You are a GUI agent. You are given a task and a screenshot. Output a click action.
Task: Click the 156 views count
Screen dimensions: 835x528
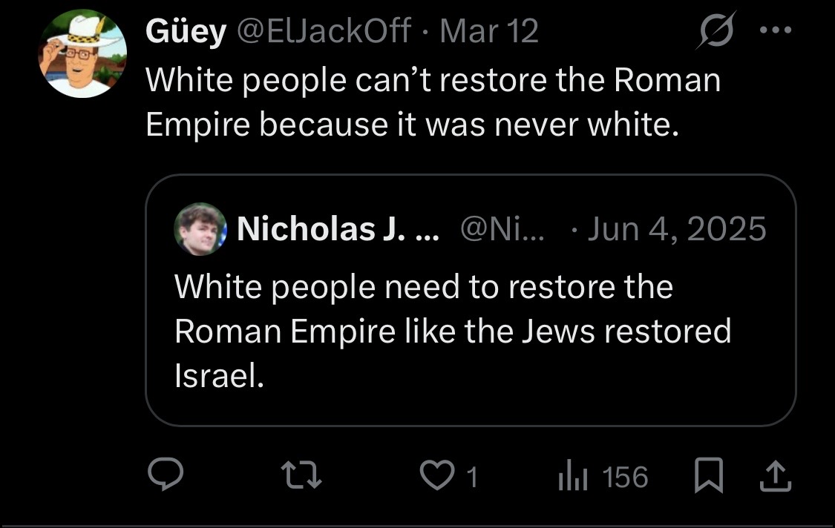point(626,477)
